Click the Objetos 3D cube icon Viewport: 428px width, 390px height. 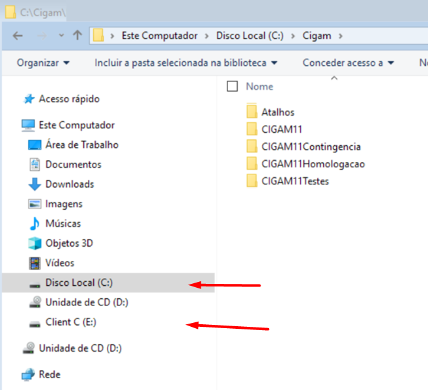point(35,244)
